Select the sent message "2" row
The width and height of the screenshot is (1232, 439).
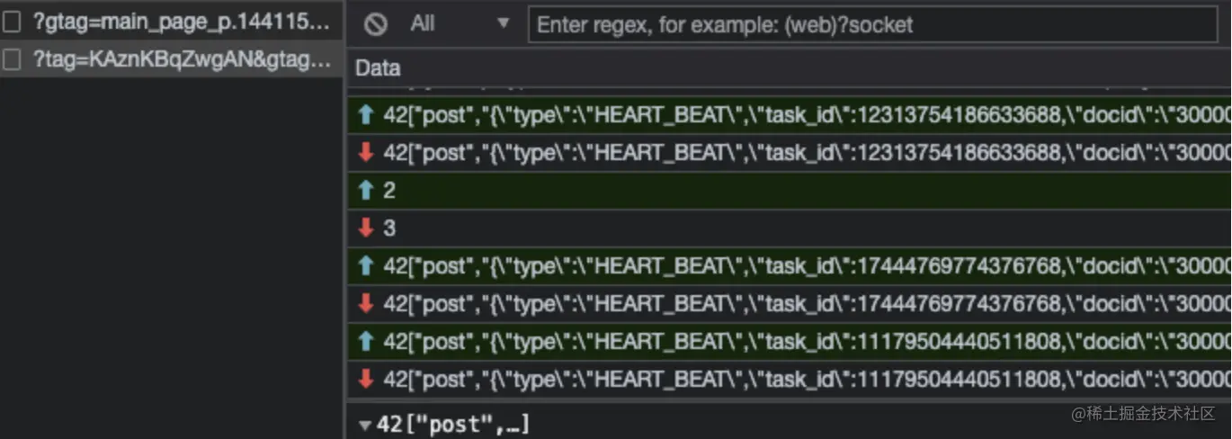[790, 191]
